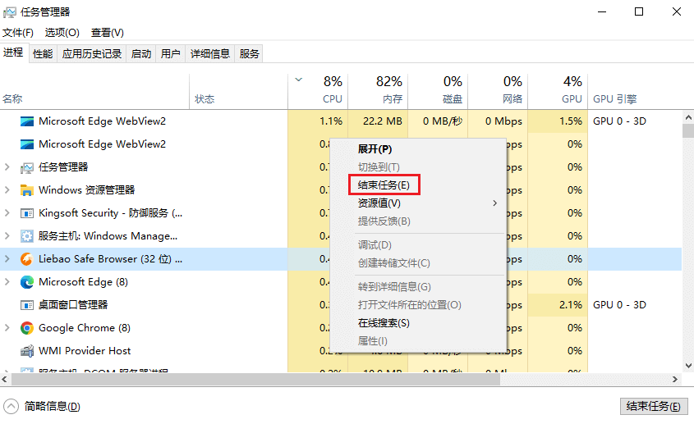
Task: Switch to the 用户 tab
Action: click(170, 54)
